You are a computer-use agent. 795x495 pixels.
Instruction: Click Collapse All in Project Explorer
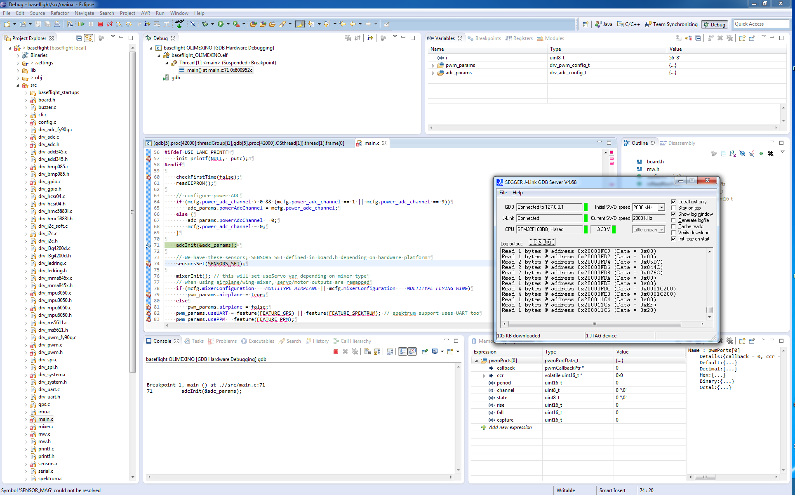click(x=79, y=38)
